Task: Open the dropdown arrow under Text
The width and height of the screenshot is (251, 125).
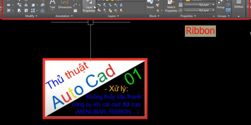Action: coord(52,10)
